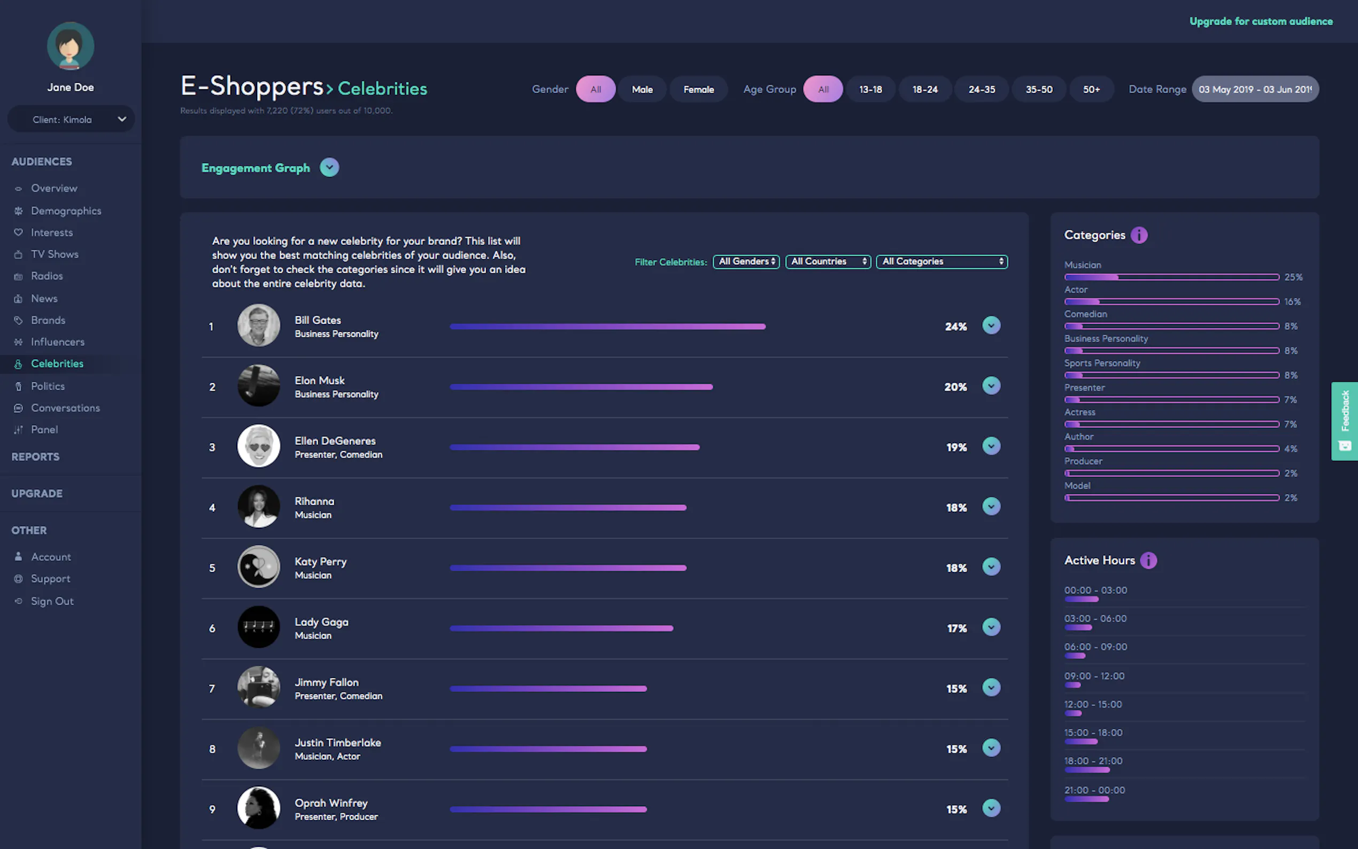Click the Brands tag icon

click(19, 320)
